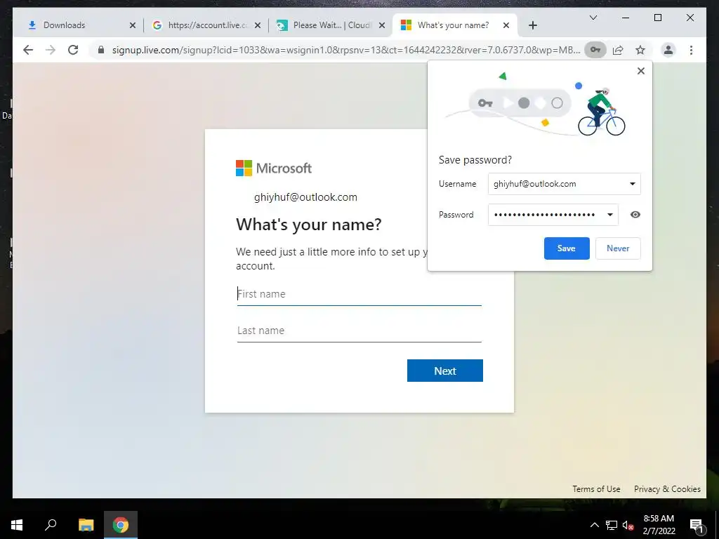719x539 pixels.
Task: Open the notification center icon
Action: click(x=697, y=526)
